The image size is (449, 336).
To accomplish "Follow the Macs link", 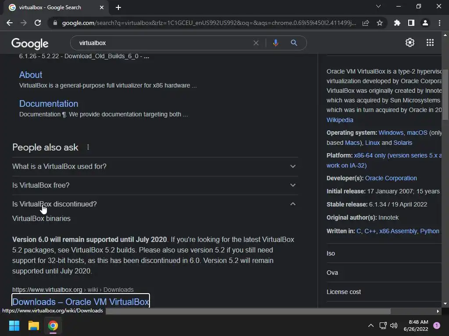I will [x=352, y=143].
